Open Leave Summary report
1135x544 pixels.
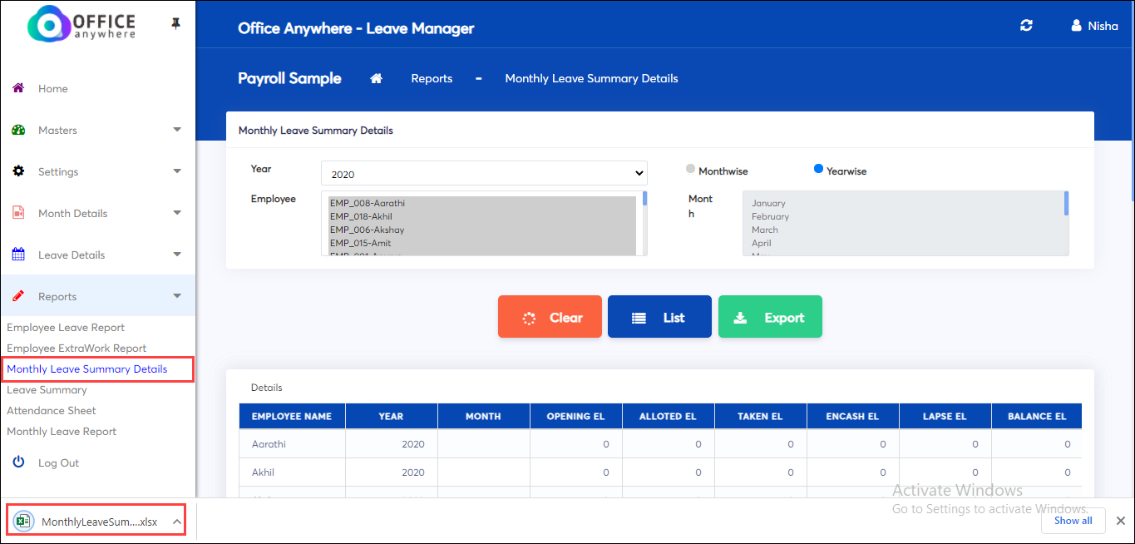47,390
